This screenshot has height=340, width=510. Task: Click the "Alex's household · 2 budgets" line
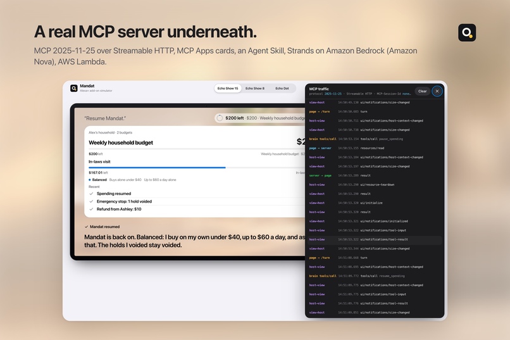coord(110,133)
